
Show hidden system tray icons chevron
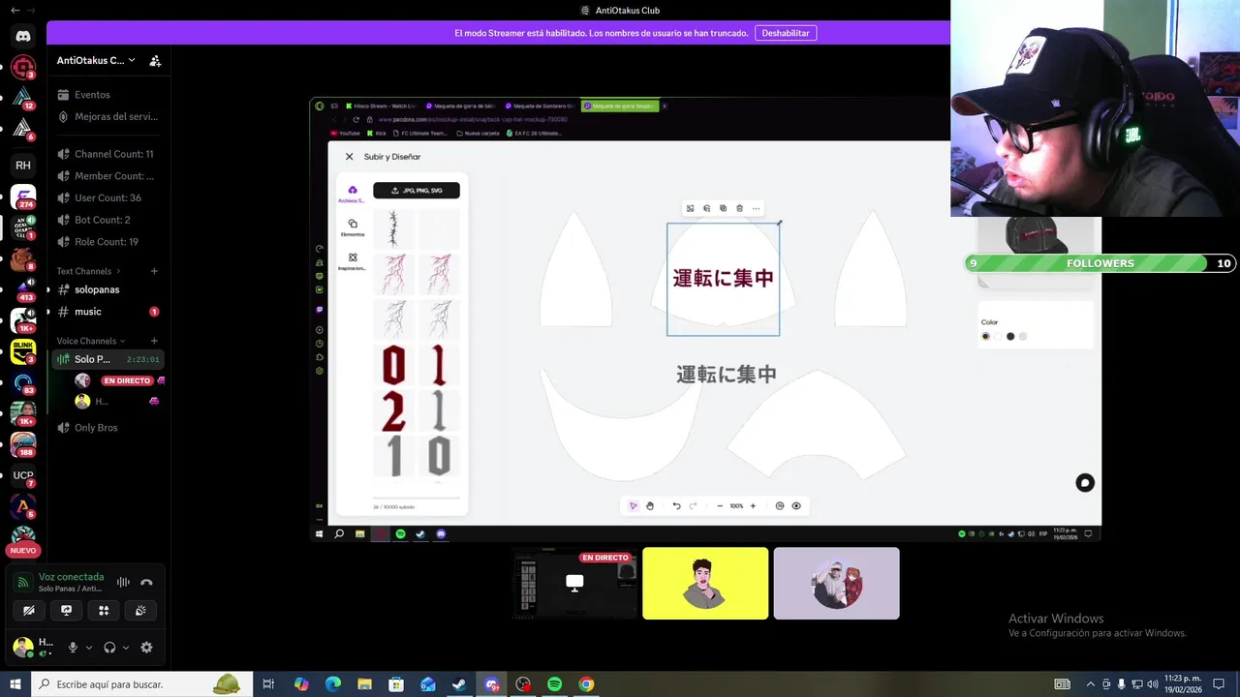pyautogui.click(x=1091, y=684)
